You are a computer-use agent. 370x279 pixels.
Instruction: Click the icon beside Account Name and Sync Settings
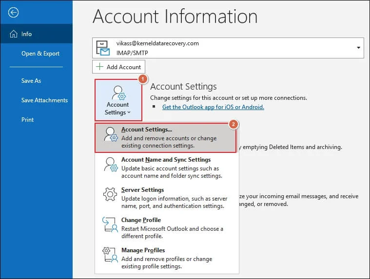click(x=111, y=165)
